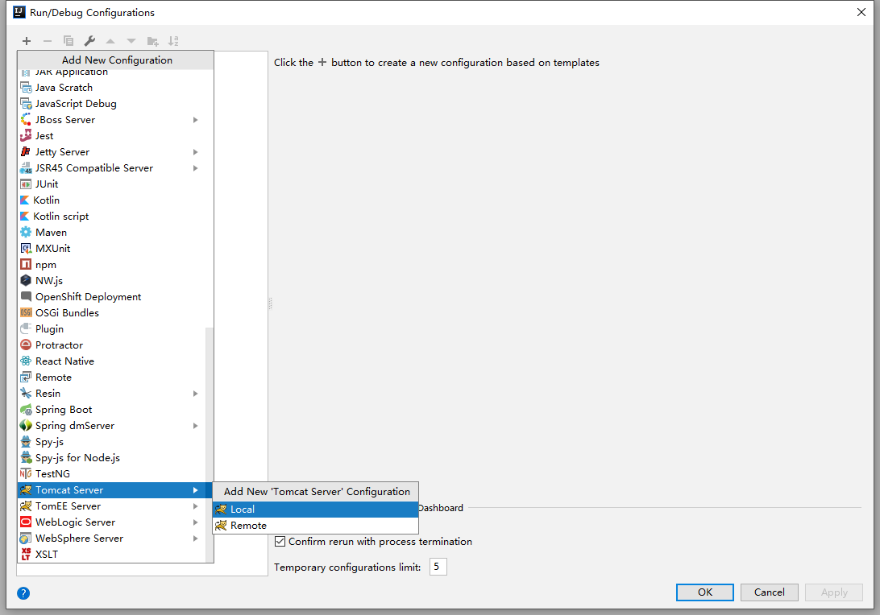Choose OpenShift Deployment configuration type

112,296
